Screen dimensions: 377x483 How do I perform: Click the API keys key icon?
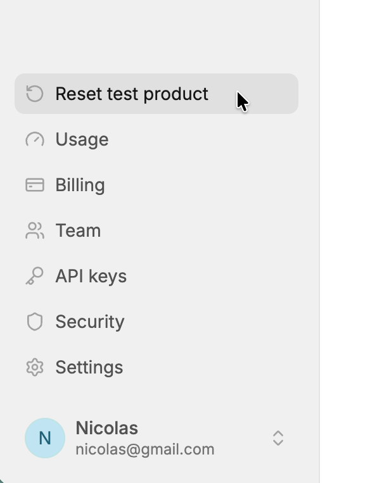(34, 276)
